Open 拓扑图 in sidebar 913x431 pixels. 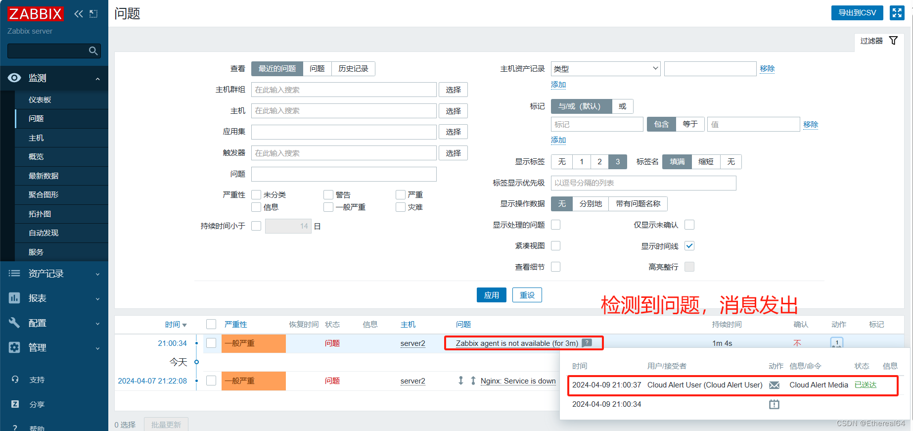click(x=40, y=214)
